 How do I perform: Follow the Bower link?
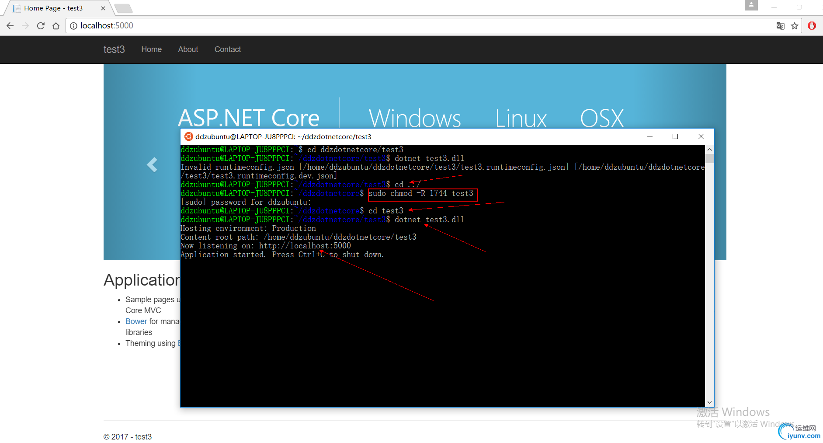(x=136, y=321)
